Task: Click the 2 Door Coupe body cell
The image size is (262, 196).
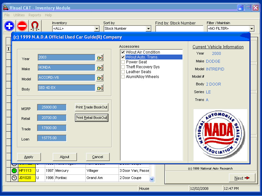Action: [x=134, y=178]
